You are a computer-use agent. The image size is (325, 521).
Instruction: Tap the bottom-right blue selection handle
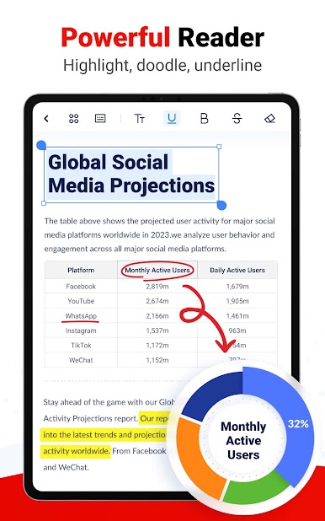pos(221,206)
